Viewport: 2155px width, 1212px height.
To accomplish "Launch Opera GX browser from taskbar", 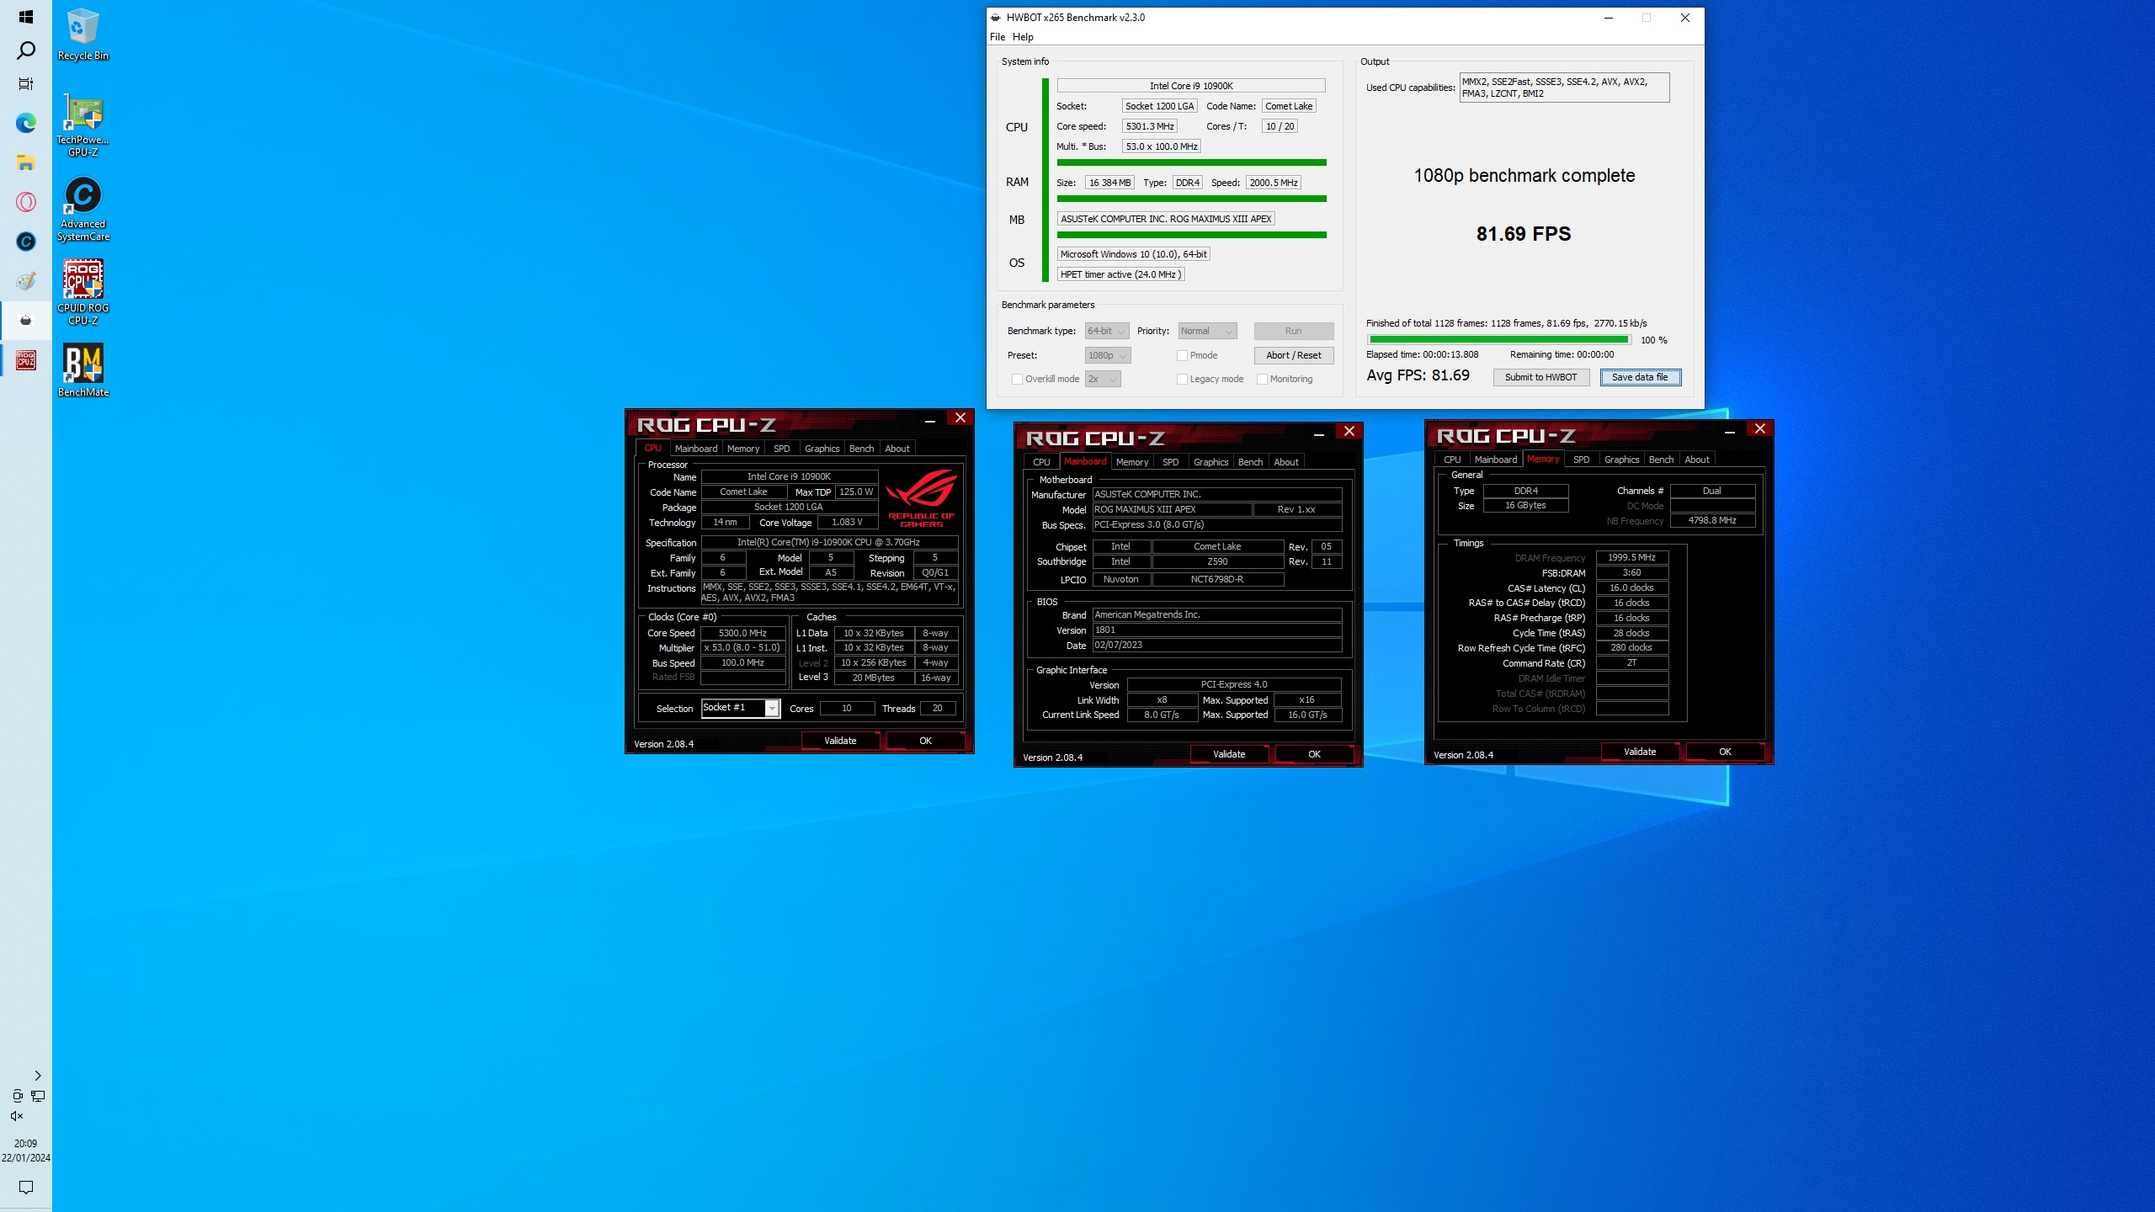I will 26,202.
